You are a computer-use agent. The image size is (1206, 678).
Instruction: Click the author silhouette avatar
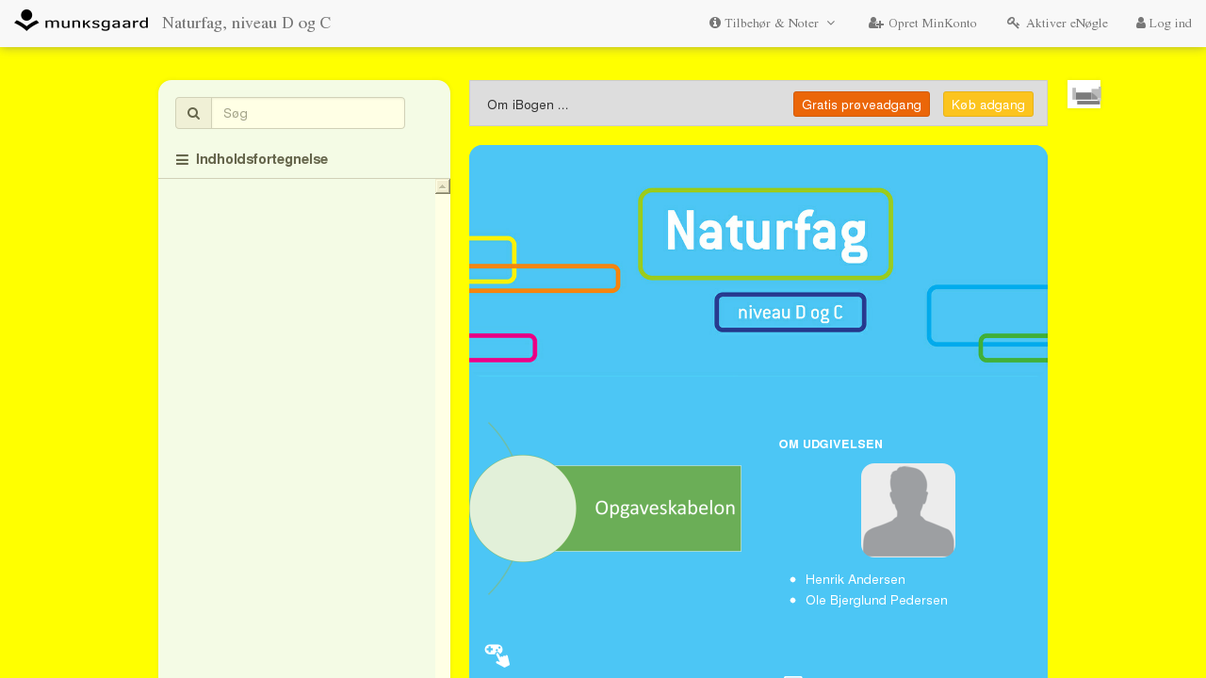coord(908,509)
